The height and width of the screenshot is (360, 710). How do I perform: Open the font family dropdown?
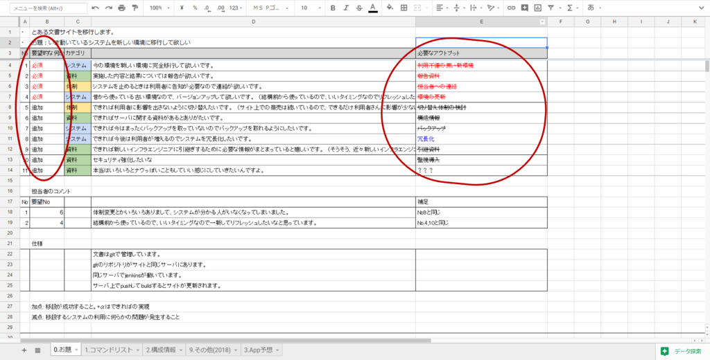(271, 8)
